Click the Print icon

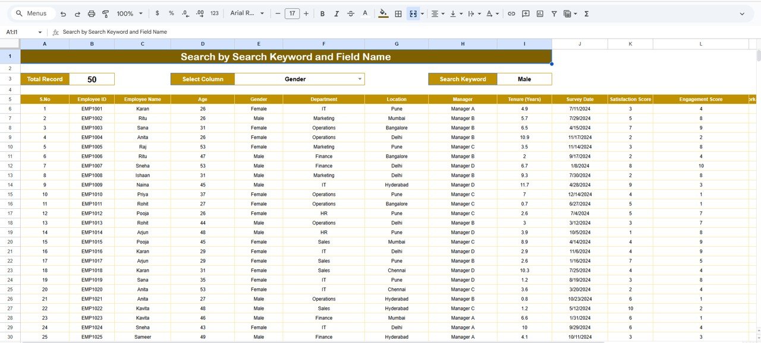click(92, 14)
